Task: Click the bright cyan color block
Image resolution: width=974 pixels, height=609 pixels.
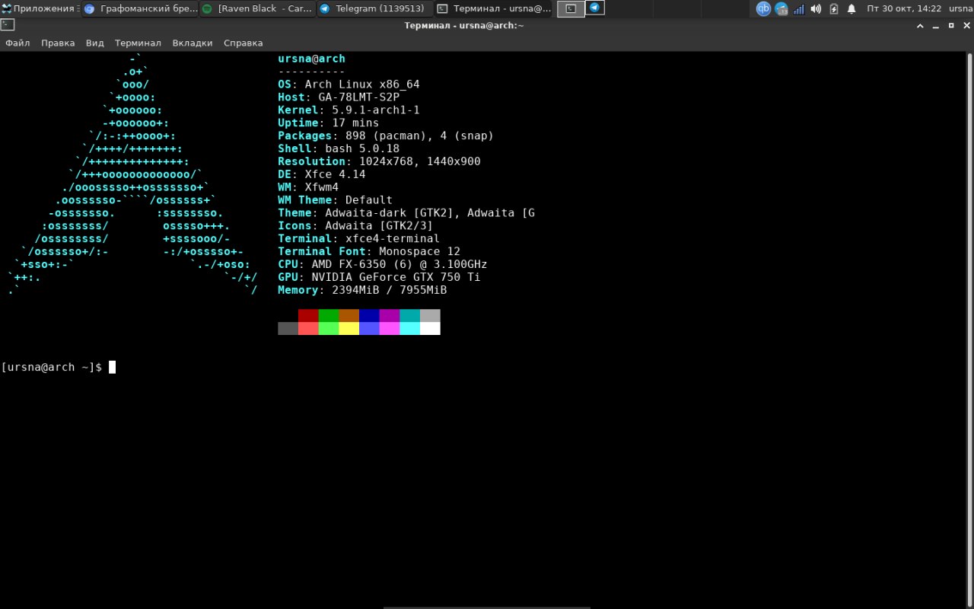Action: point(409,328)
